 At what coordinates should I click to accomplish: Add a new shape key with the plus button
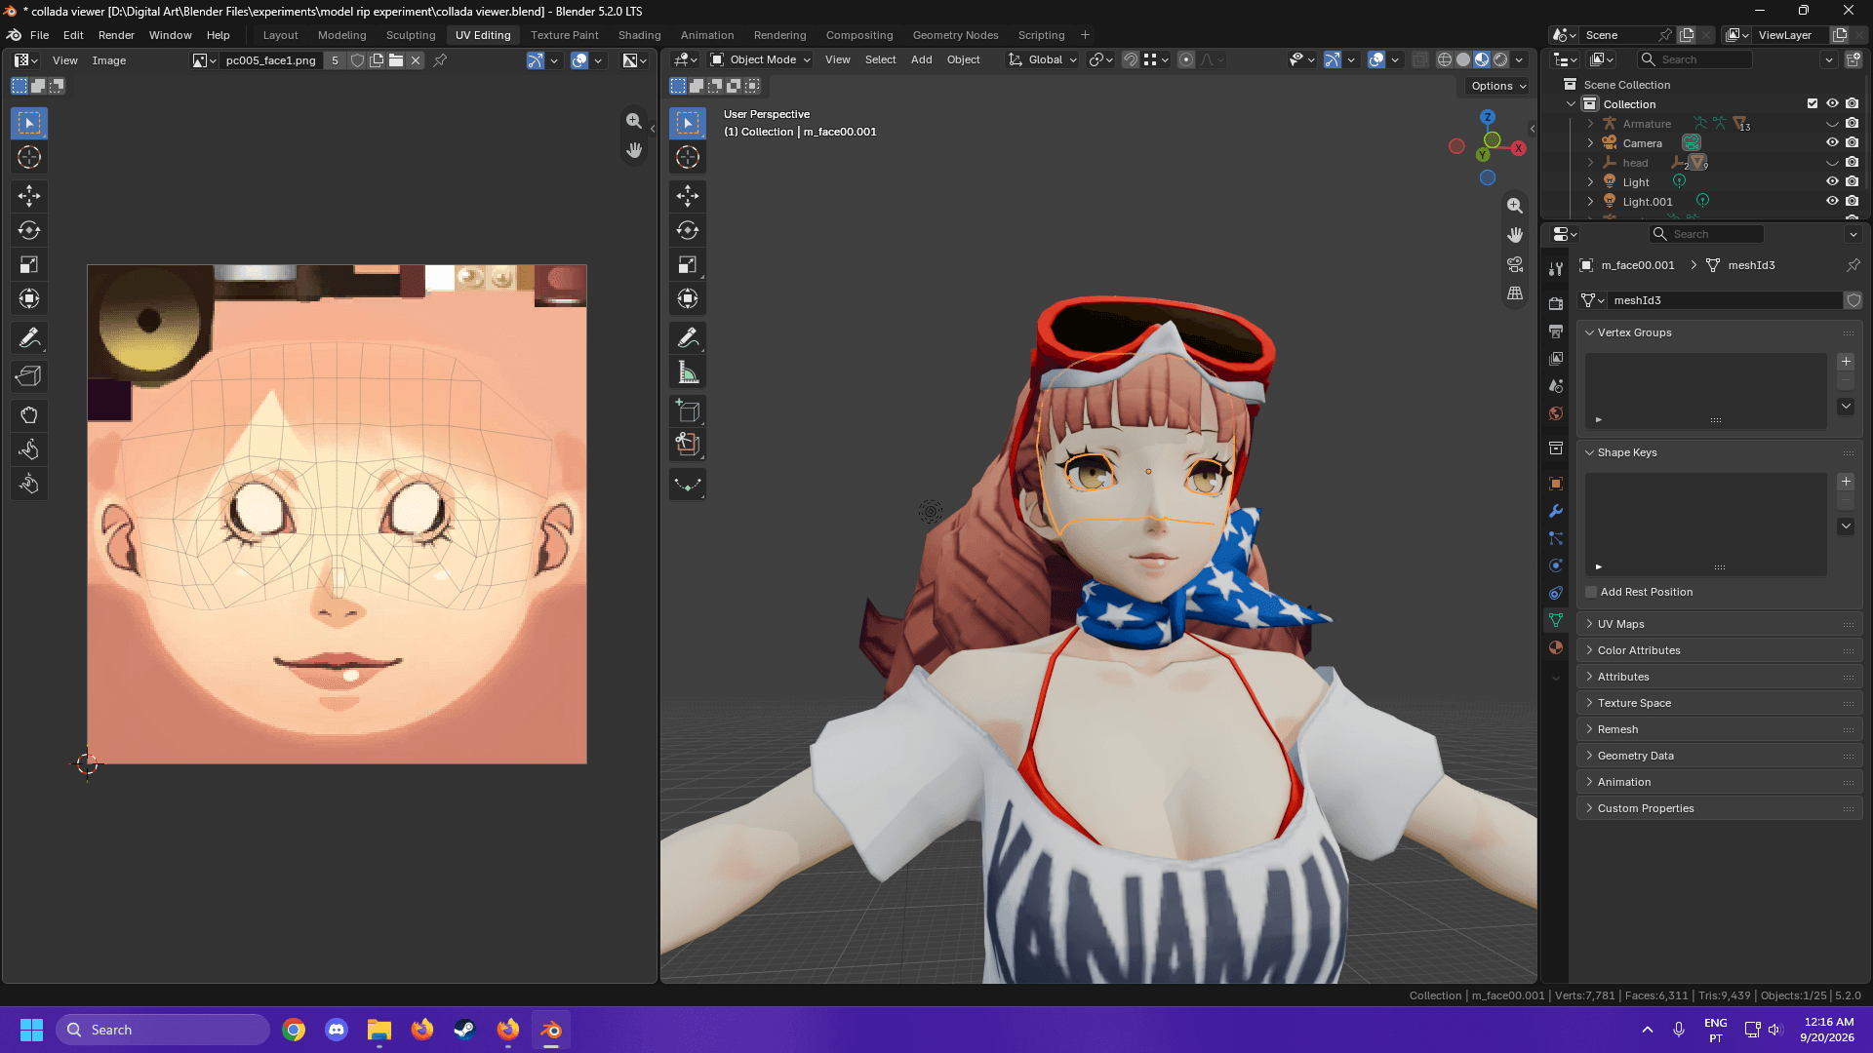[x=1846, y=482]
